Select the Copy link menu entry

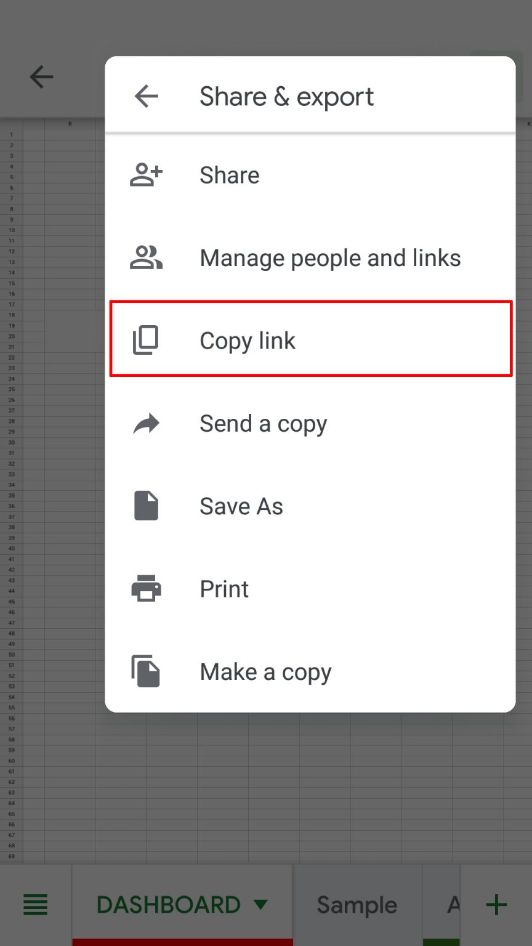248,340
